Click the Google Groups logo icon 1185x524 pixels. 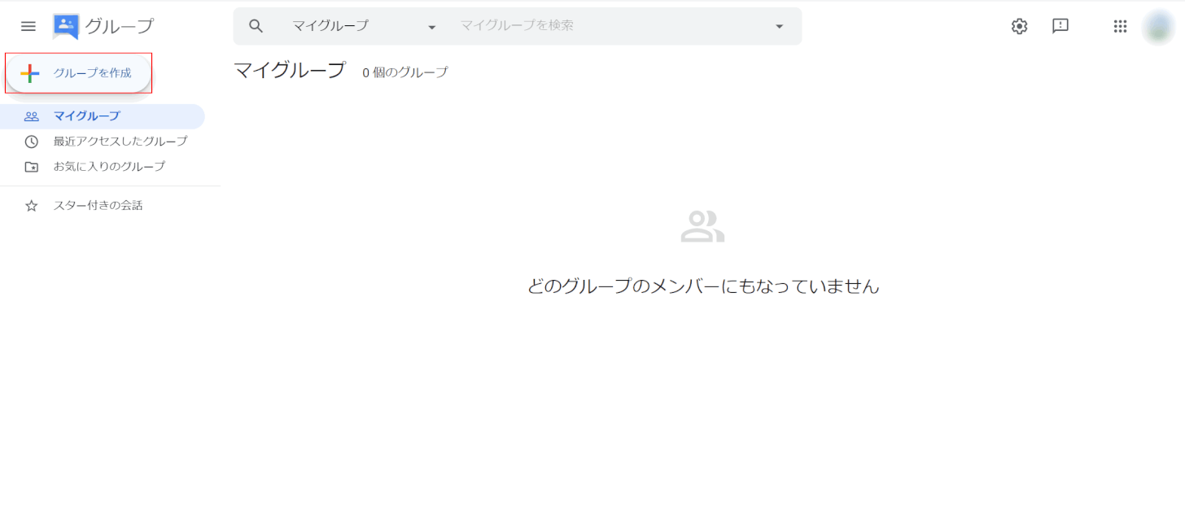click(x=65, y=26)
